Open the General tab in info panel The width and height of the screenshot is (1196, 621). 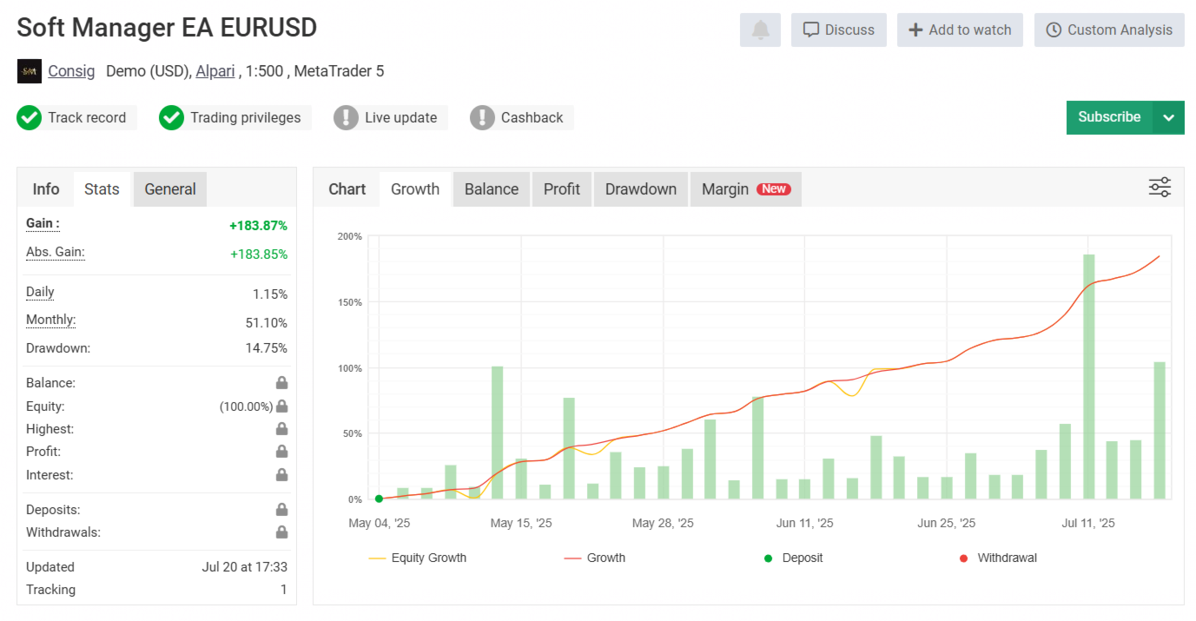tap(170, 189)
